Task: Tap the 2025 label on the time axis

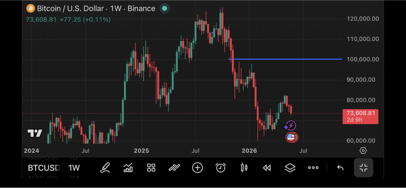Action: click(141, 150)
